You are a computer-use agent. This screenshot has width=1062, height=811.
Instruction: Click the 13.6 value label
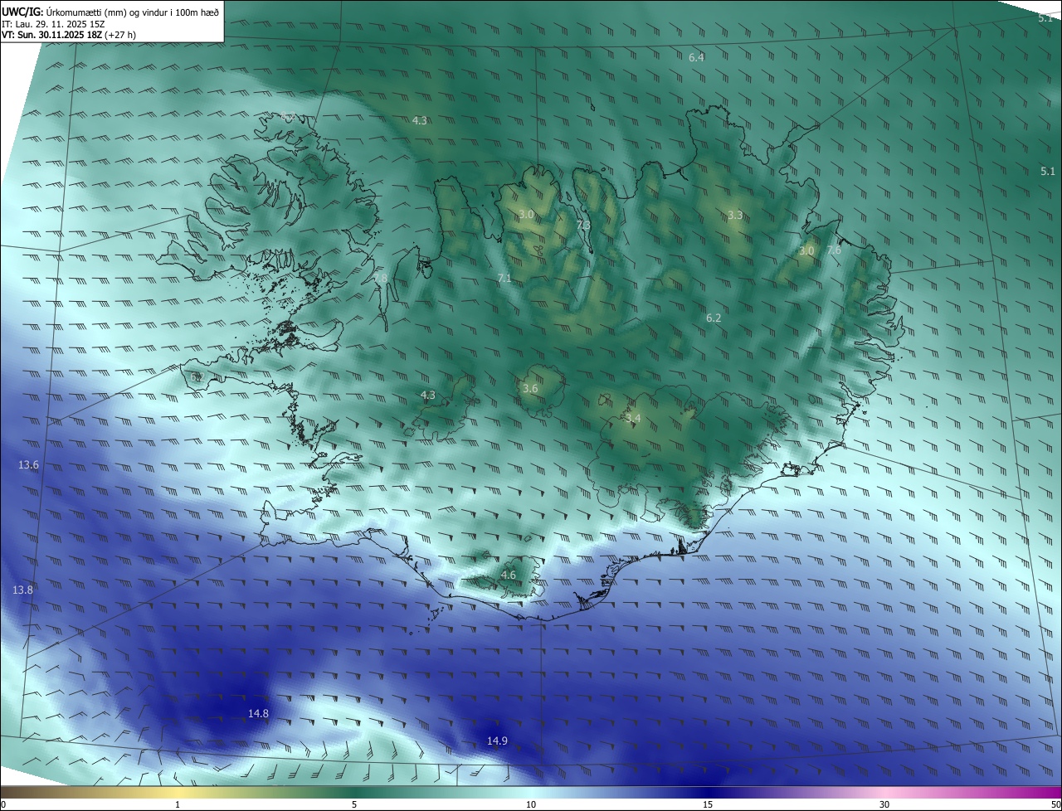pyautogui.click(x=28, y=465)
